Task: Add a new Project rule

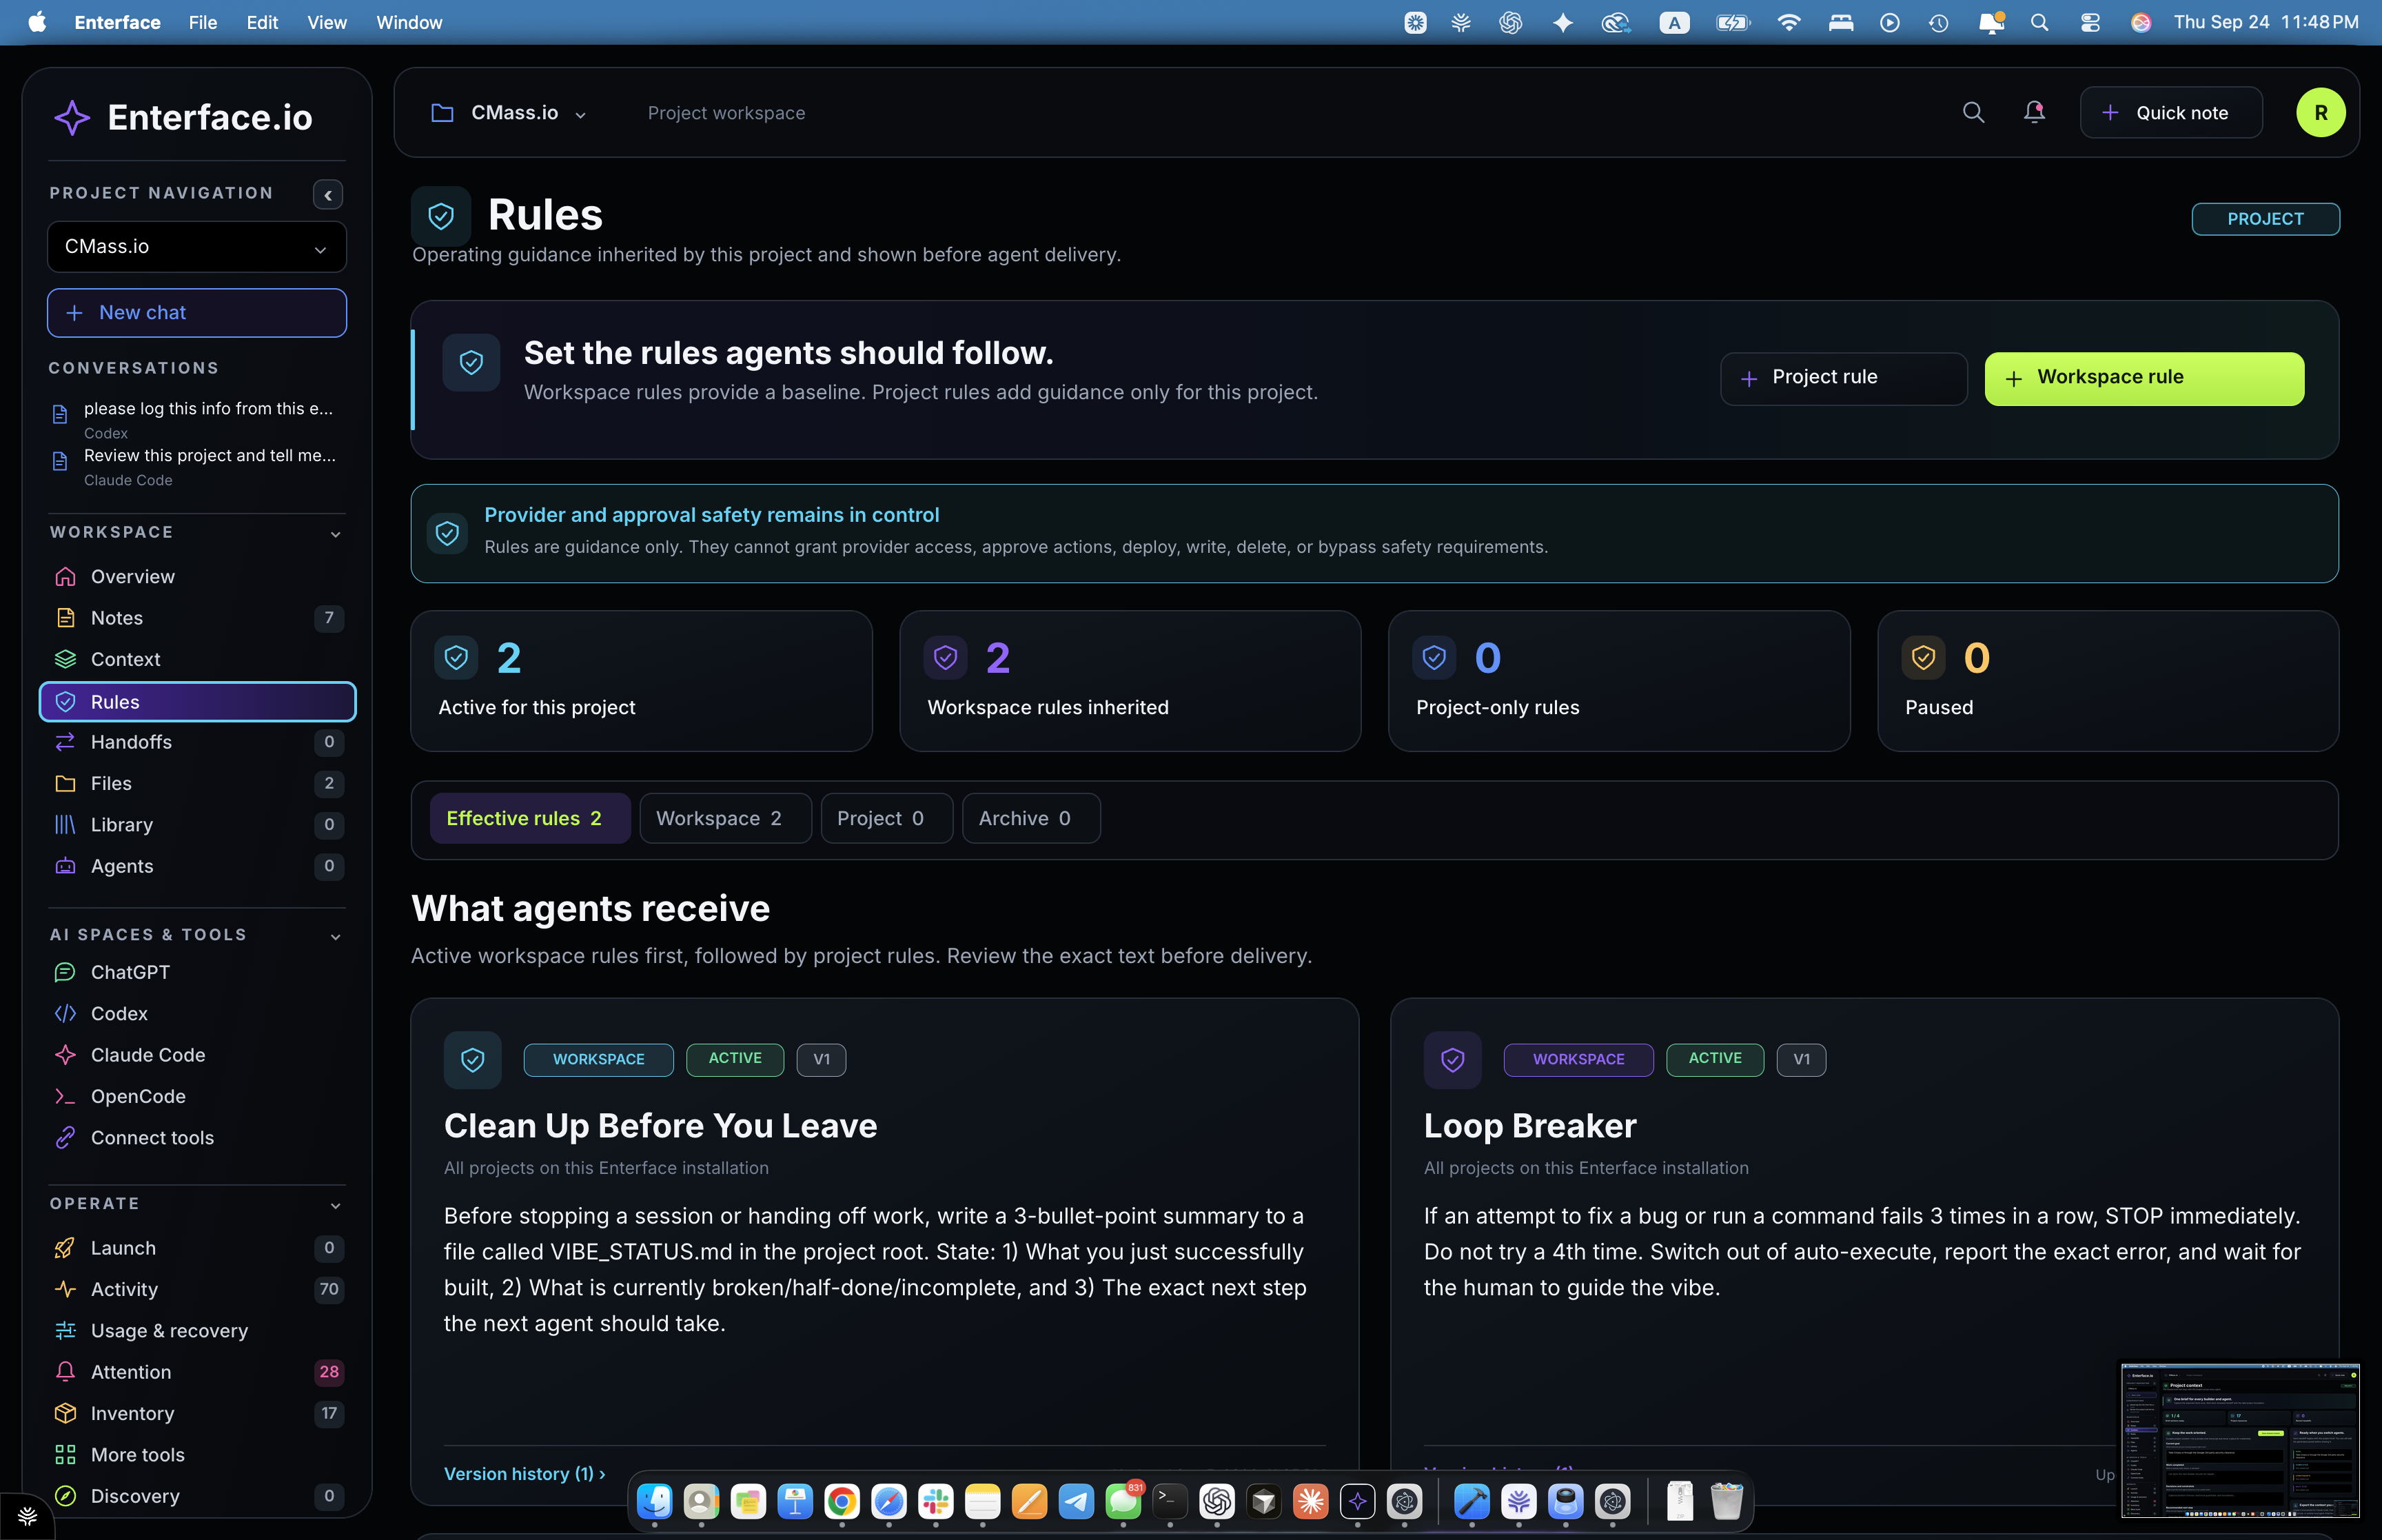Action: 1843,378
